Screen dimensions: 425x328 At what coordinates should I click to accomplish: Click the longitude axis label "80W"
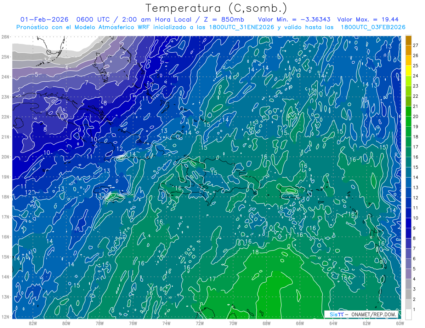coord(66,323)
